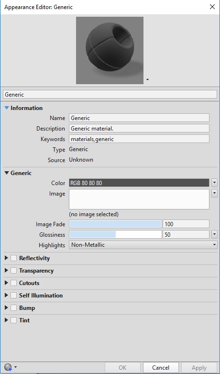
Task: Expand the Bump section
Action: pyautogui.click(x=6, y=308)
